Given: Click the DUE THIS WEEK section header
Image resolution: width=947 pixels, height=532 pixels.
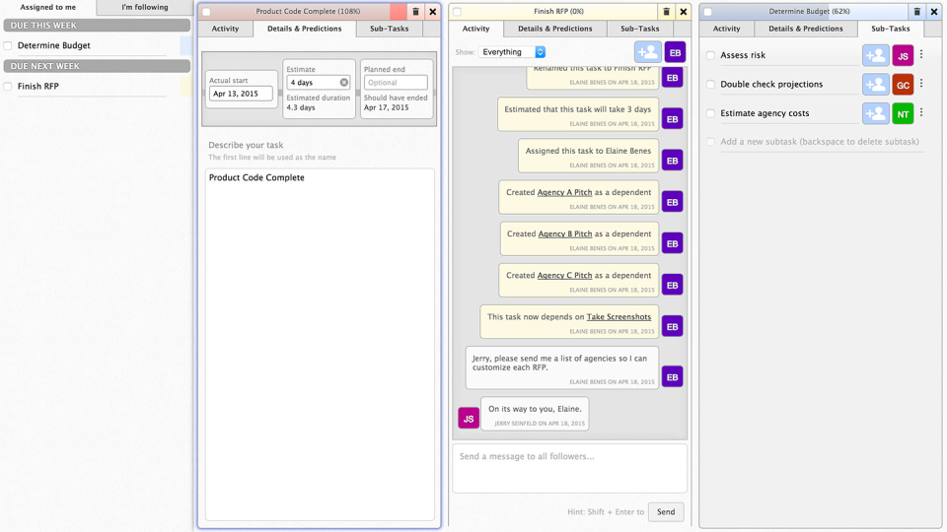Looking at the screenshot, I should tap(97, 26).
